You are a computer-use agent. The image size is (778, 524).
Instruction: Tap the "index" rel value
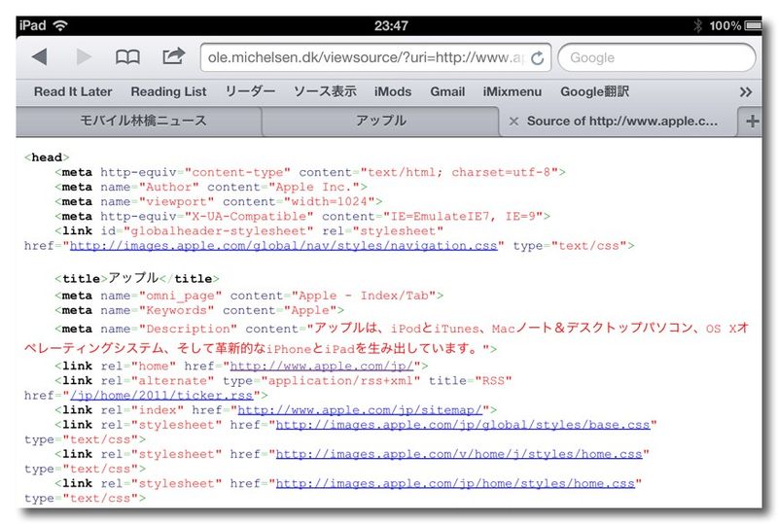pos(158,410)
